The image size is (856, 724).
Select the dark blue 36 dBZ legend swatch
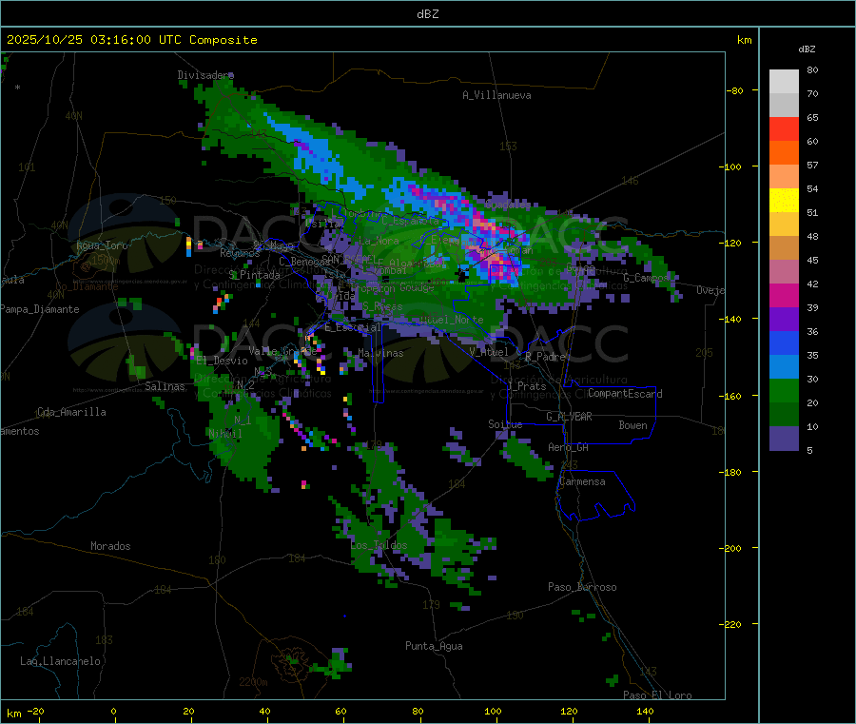coord(784,342)
